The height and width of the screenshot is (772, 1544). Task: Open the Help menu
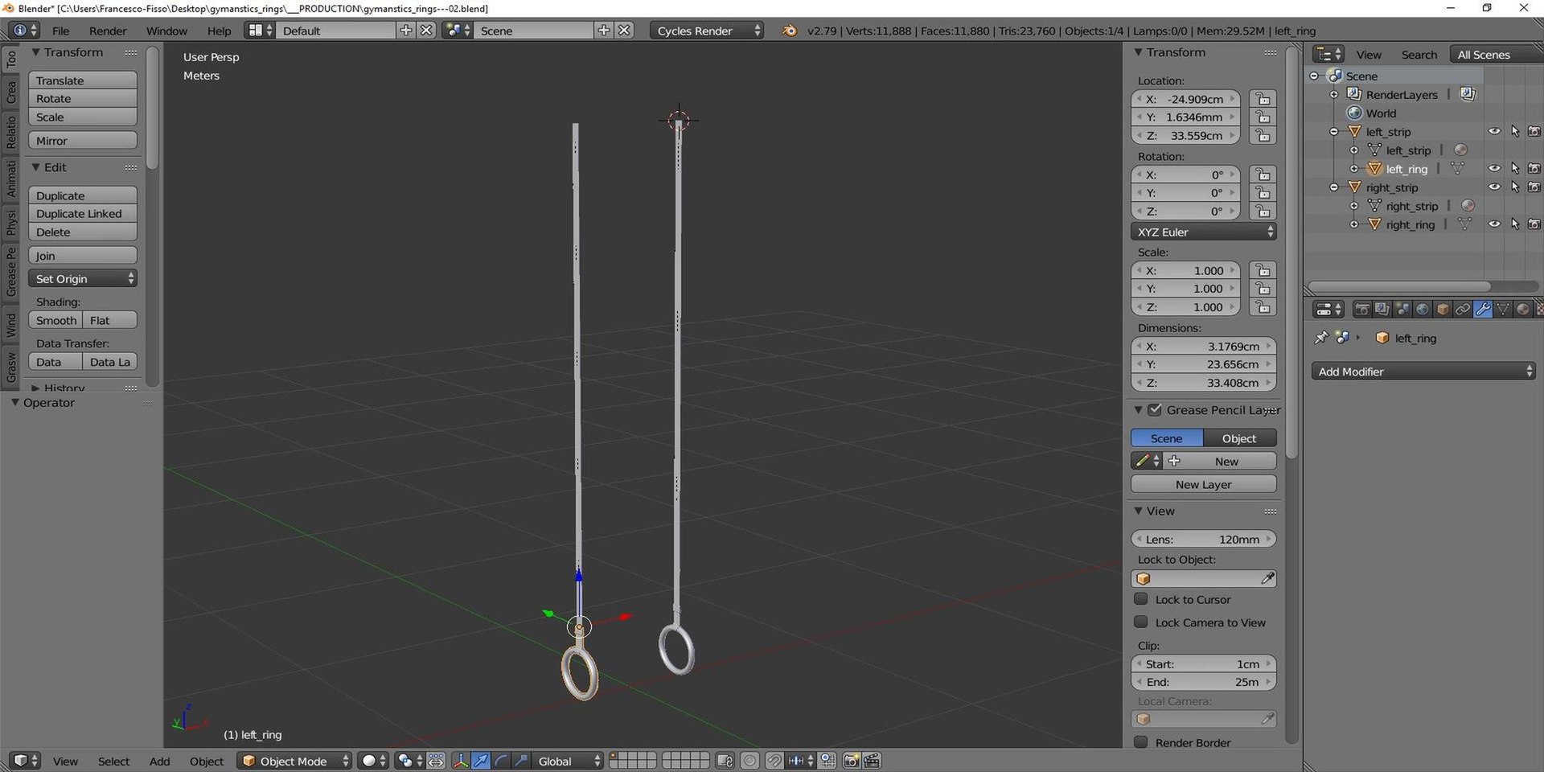(219, 31)
